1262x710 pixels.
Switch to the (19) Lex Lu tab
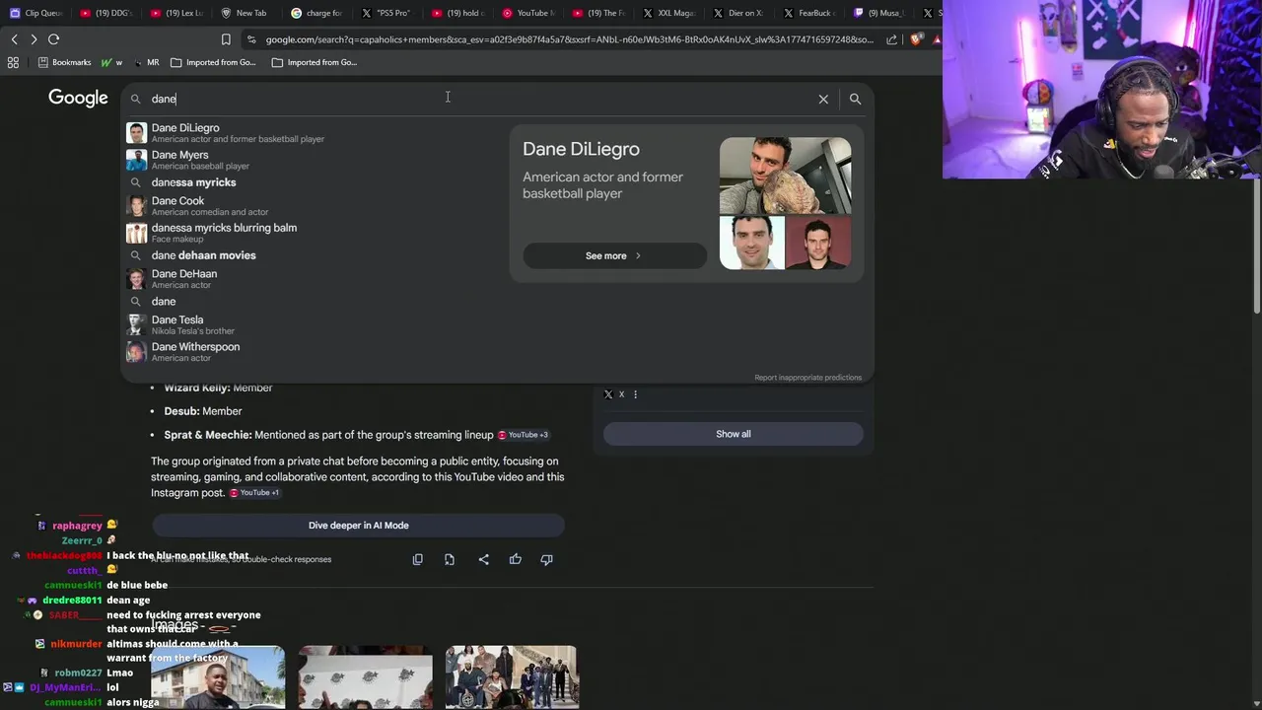point(177,13)
